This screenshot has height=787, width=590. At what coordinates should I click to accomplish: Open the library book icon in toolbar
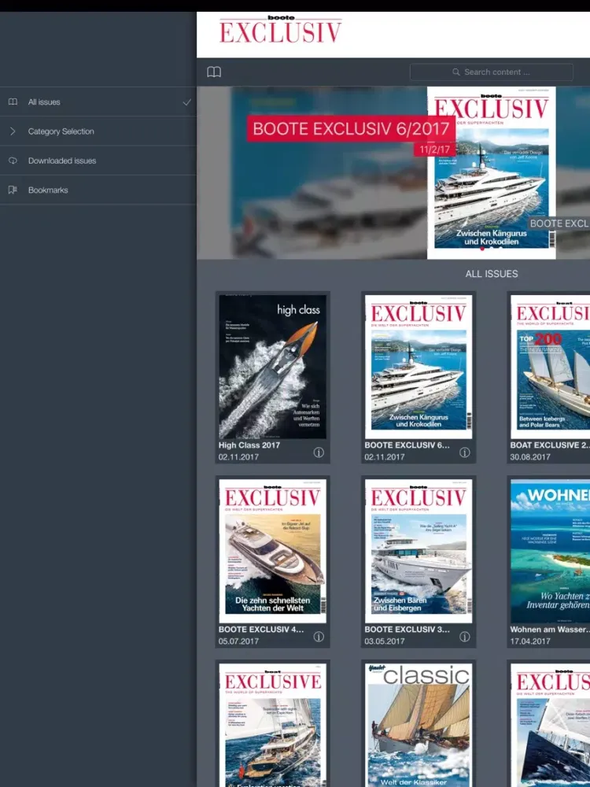[214, 72]
